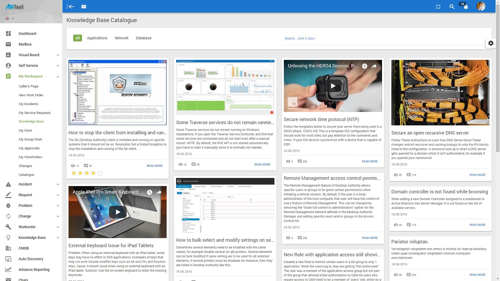
Task: Click Mailbox envelope icon in sidebar
Action: [x=8, y=44]
